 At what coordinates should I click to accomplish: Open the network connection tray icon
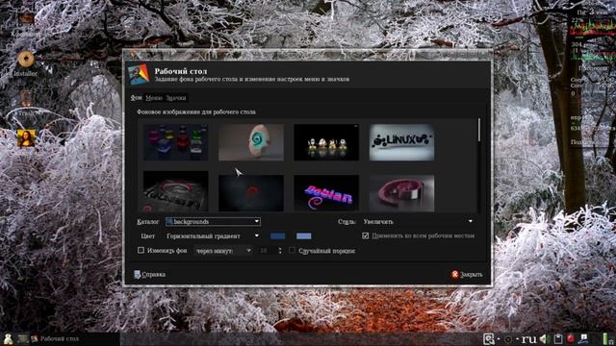click(583, 338)
